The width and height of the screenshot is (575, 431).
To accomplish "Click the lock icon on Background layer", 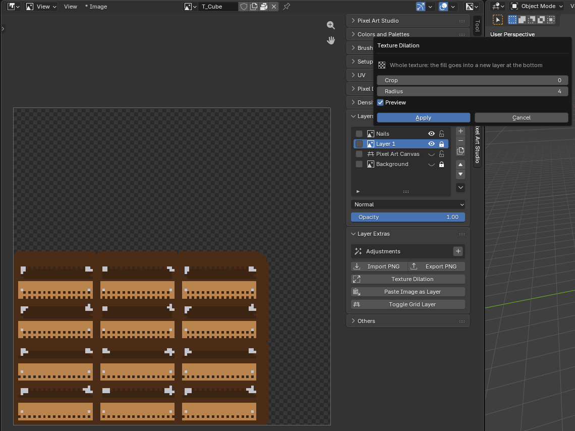I will (442, 165).
